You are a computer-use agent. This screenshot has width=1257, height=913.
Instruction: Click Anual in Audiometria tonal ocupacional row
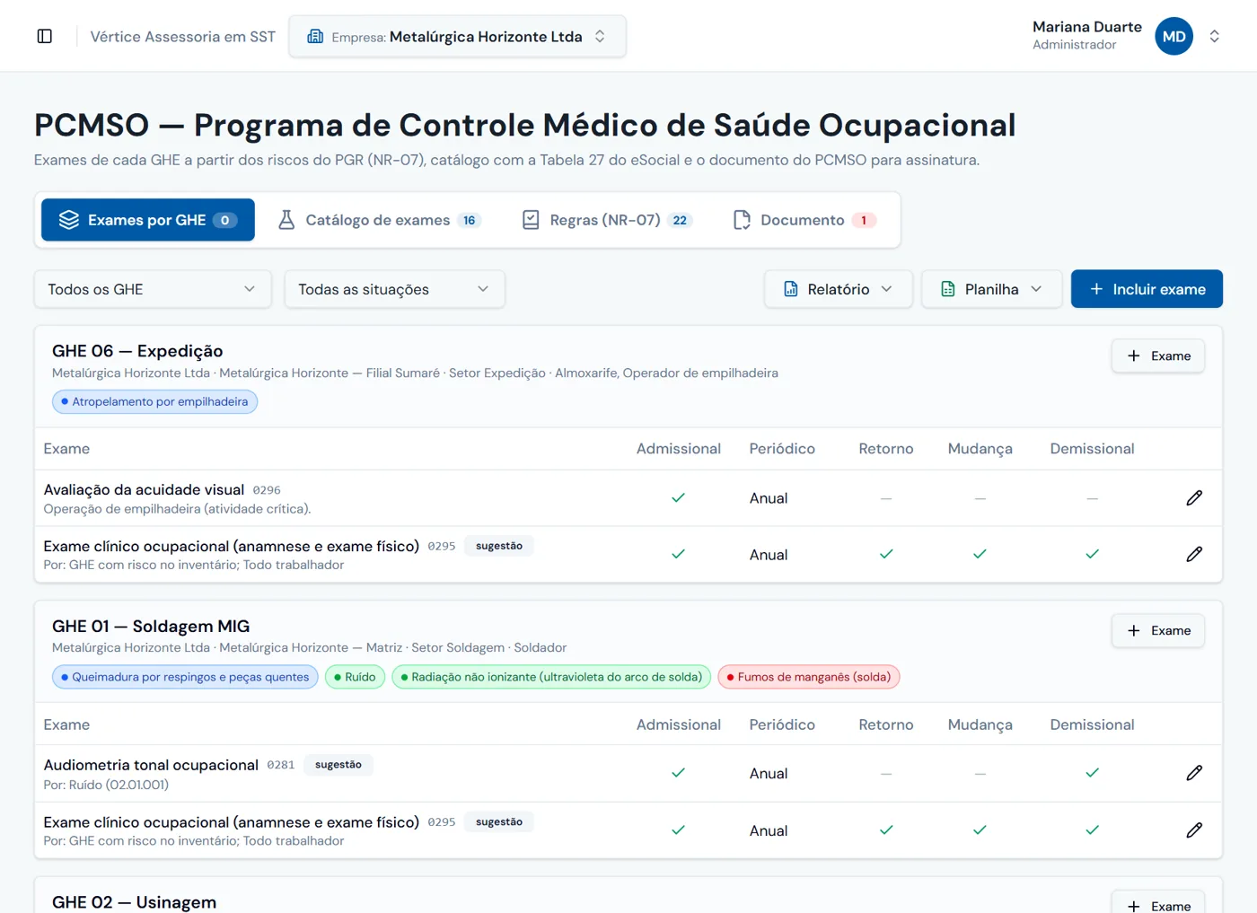click(x=769, y=774)
